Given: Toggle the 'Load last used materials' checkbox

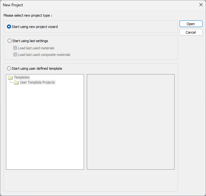Looking at the screenshot, I should click(x=15, y=48).
